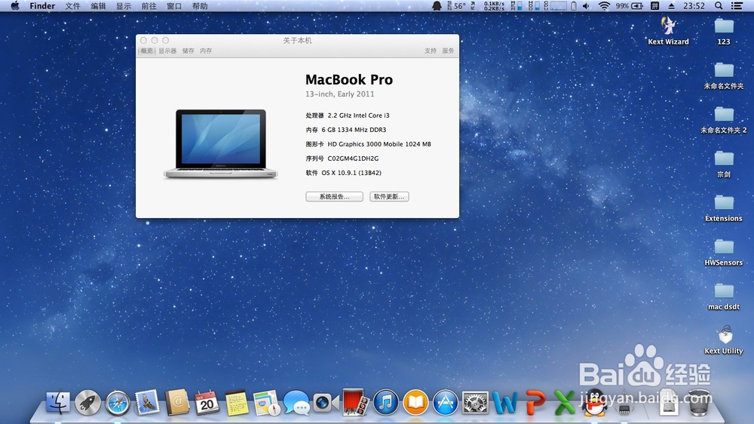Open Spotlight search magnifier
This screenshot has width=754, height=424.
pyautogui.click(x=719, y=6)
